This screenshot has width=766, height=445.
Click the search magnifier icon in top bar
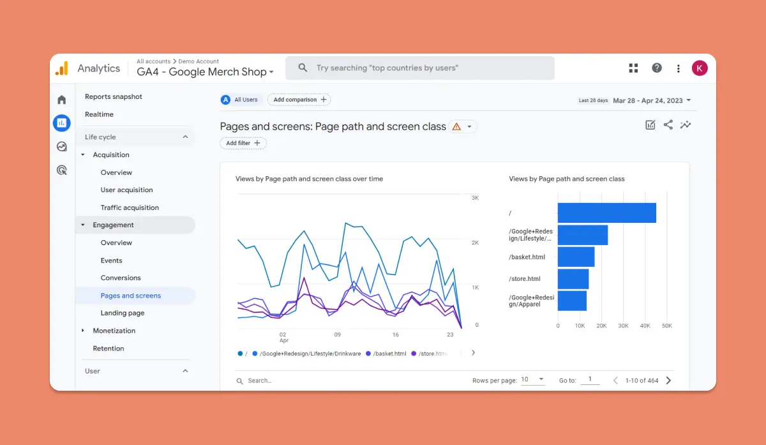click(x=303, y=68)
